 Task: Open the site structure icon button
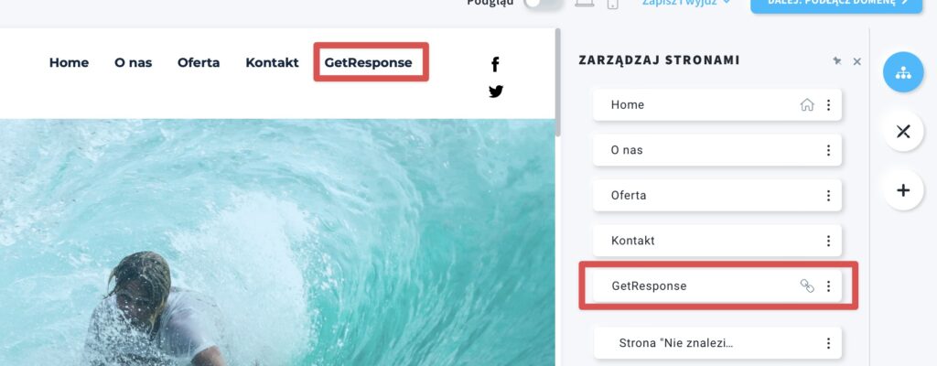903,72
